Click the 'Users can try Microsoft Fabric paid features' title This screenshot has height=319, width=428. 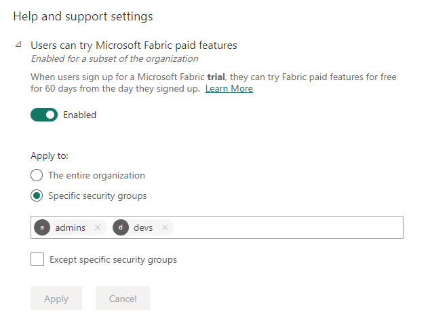(134, 45)
